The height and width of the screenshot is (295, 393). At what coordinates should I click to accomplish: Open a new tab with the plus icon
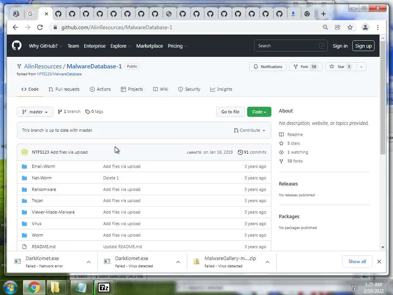pyautogui.click(x=323, y=14)
